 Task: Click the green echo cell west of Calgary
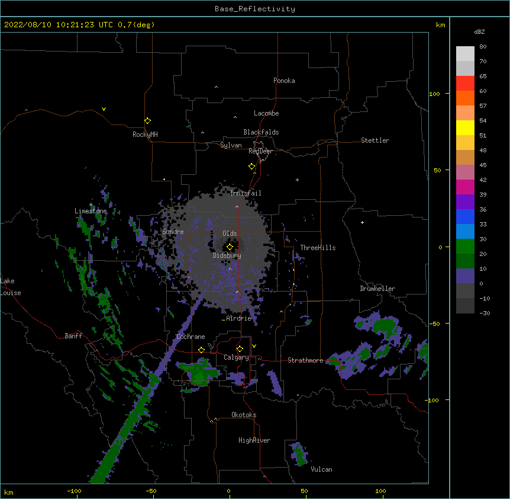click(x=199, y=372)
